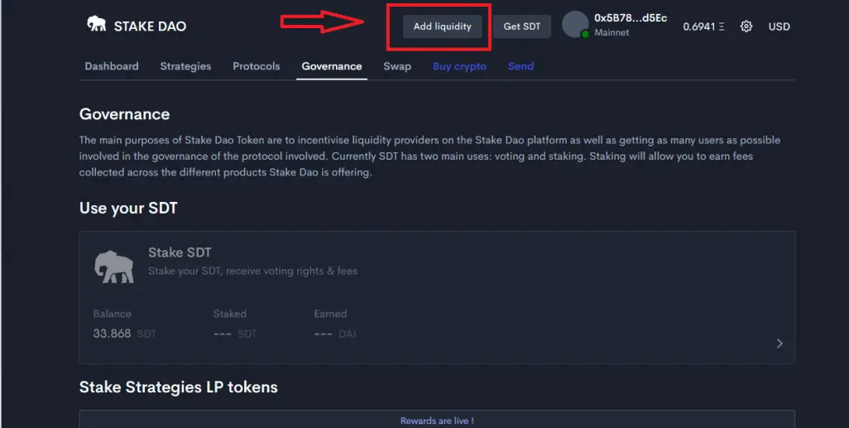Click the Stake SDT card title

pos(180,252)
